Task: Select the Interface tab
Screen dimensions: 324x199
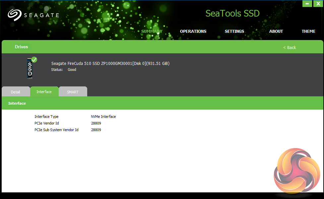Action: click(44, 92)
